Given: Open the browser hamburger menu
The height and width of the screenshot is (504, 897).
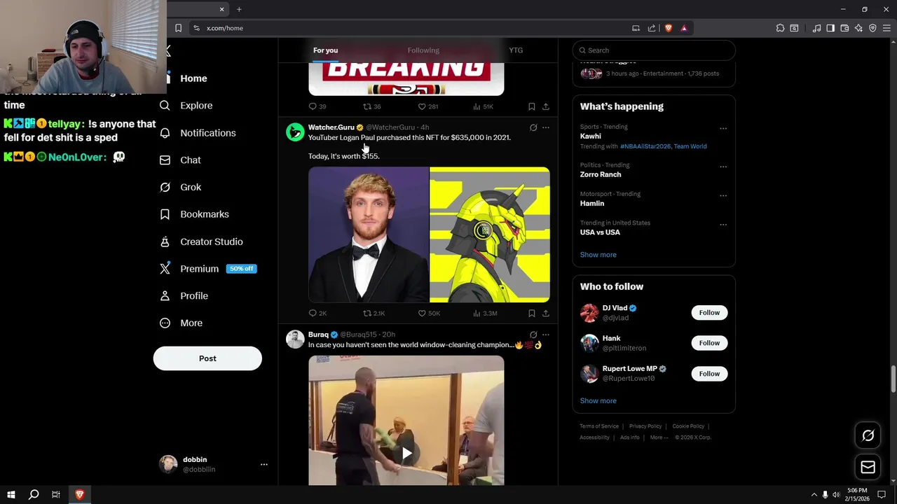Looking at the screenshot, I should [886, 28].
